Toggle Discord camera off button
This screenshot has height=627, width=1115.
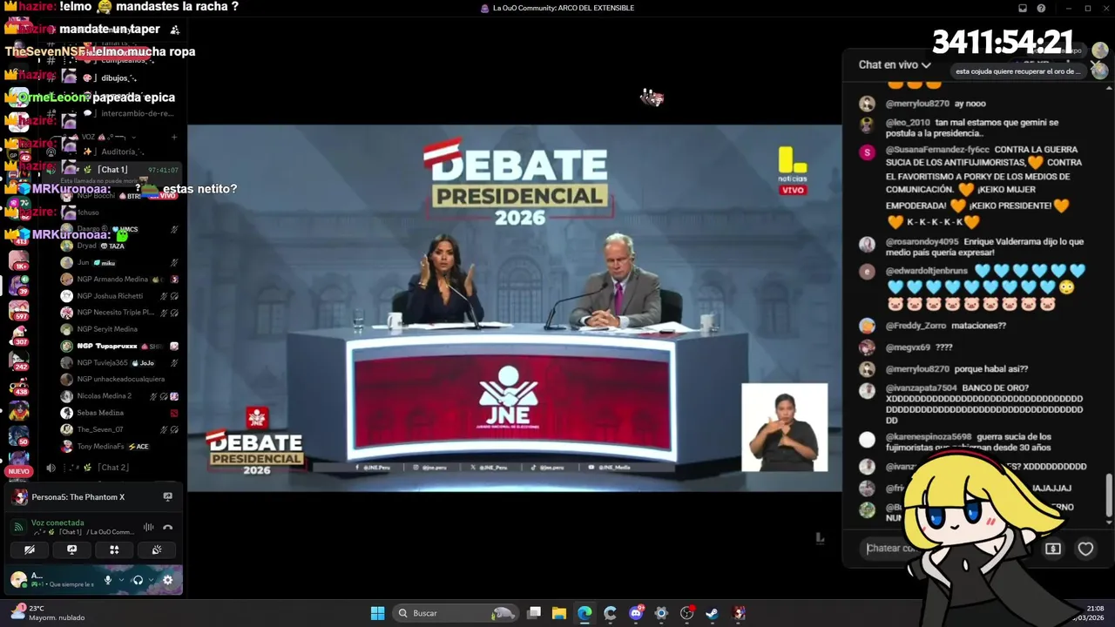pyautogui.click(x=30, y=549)
